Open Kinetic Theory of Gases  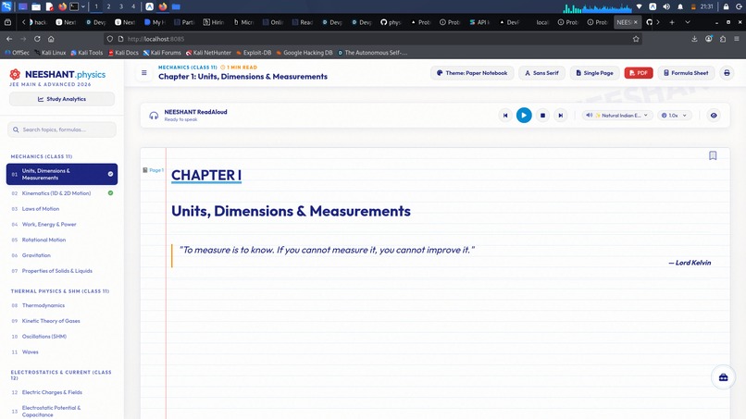62,321
